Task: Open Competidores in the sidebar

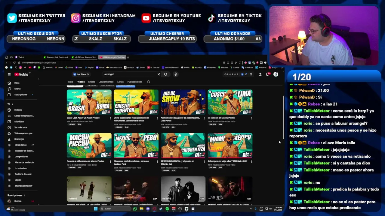Action: [21, 157]
